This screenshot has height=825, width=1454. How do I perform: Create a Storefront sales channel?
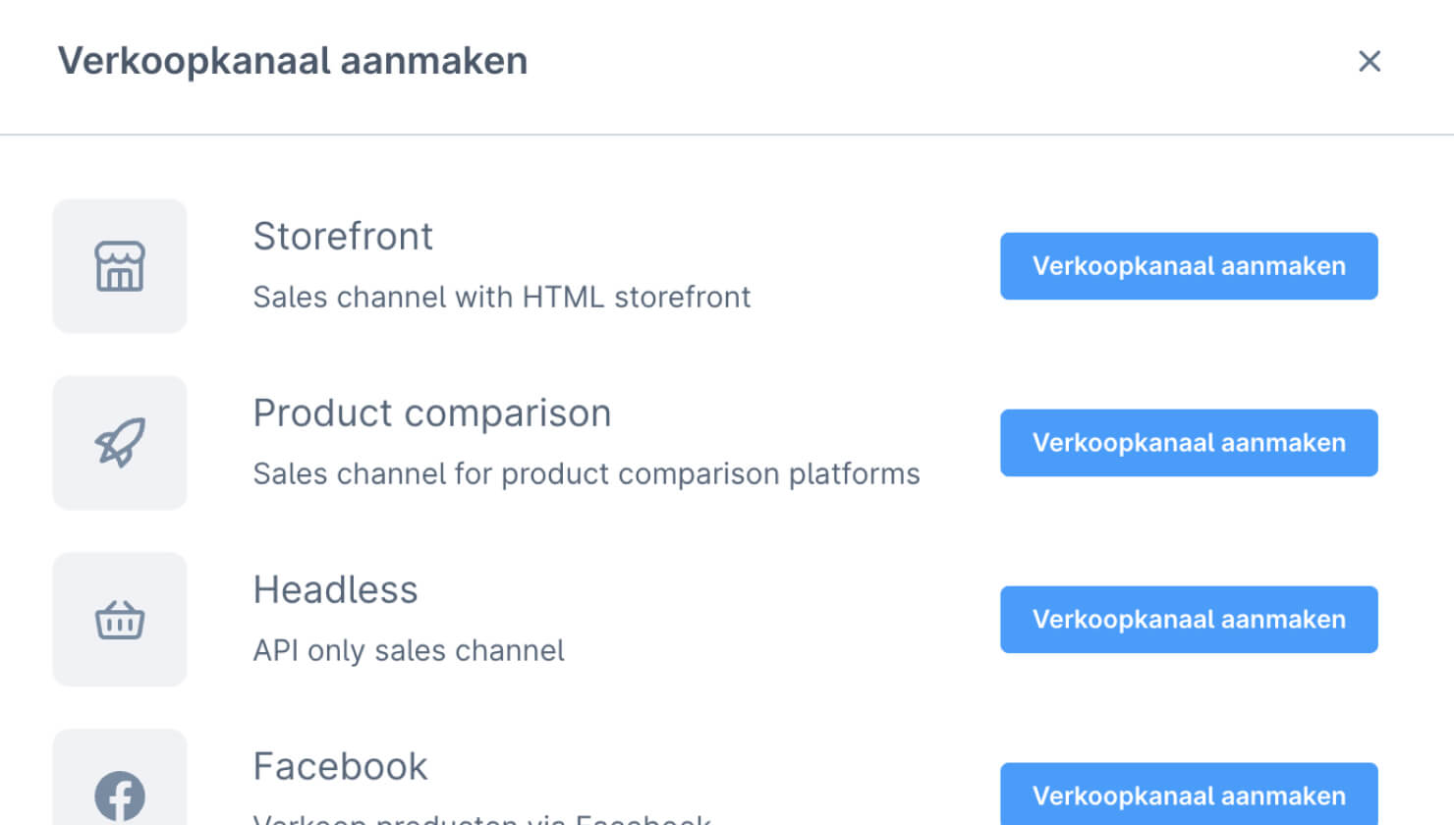[1189, 266]
